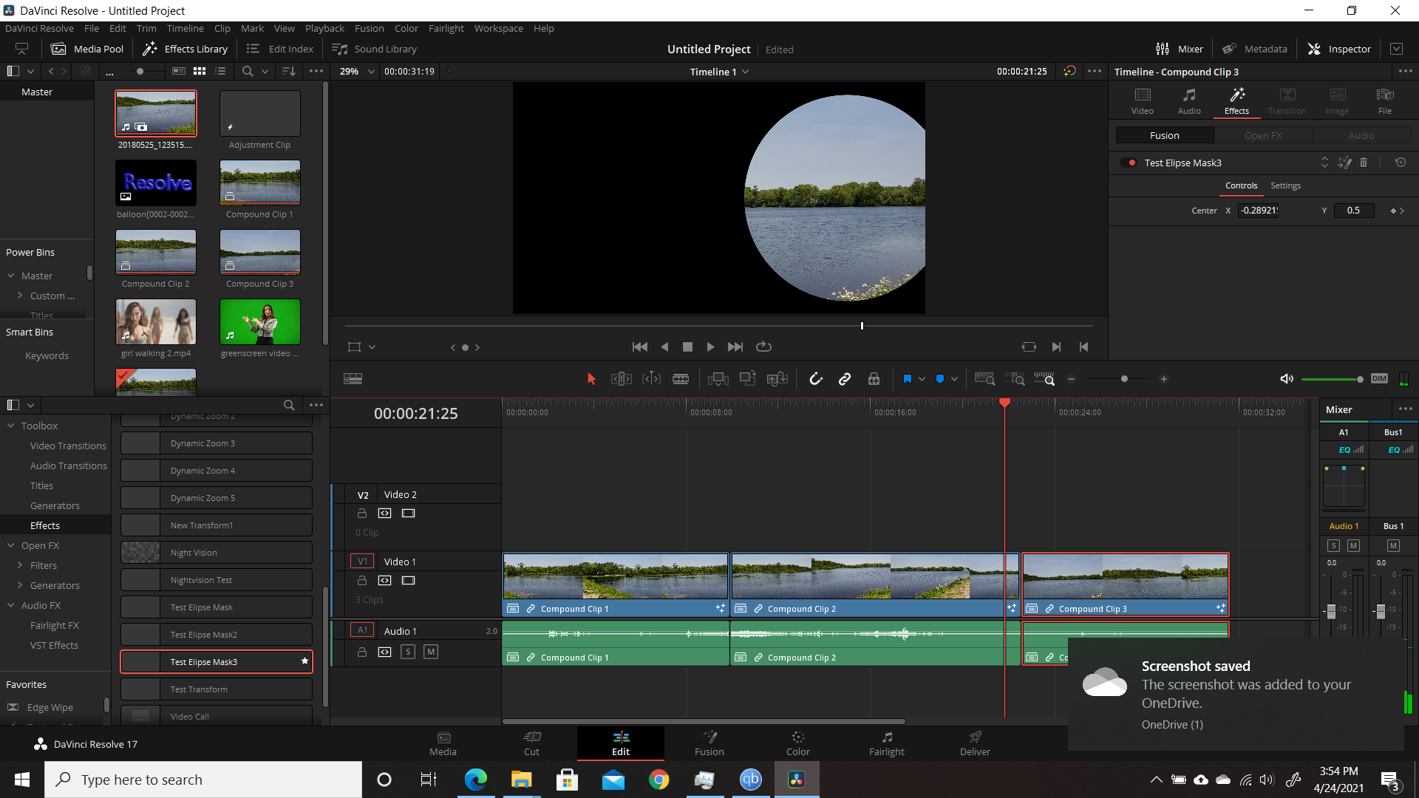Play the timeline forward

711,347
